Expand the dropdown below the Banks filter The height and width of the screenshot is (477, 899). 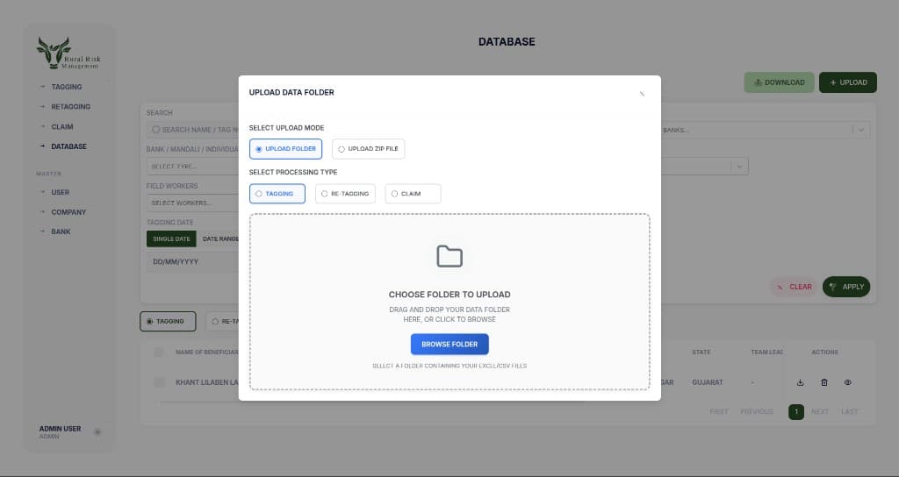point(739,167)
